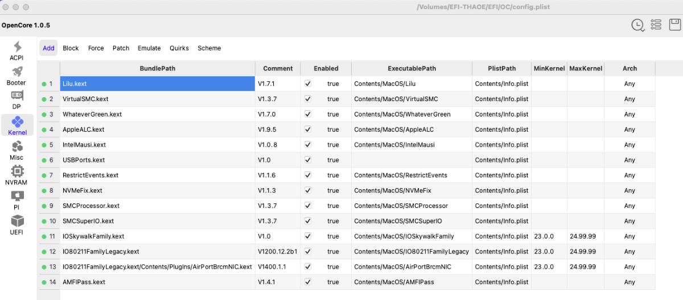
Task: Click the save disk icon
Action: (x=674, y=24)
